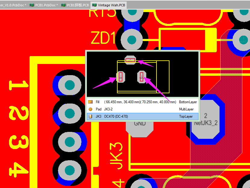The width and height of the screenshot is (250, 188).
Task: Click the JK3 component preview thumbnail
Action: [x=143, y=75]
